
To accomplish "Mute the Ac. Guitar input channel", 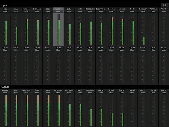I will tap(153, 11).
